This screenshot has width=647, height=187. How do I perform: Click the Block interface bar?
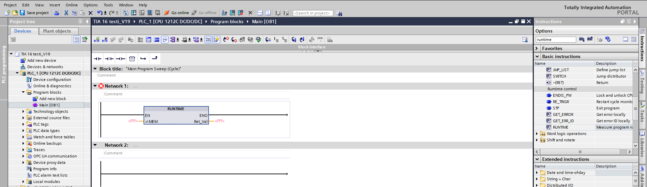pos(312,47)
